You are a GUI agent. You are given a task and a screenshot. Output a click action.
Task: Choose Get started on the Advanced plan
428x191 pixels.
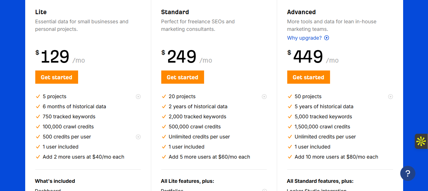point(309,77)
